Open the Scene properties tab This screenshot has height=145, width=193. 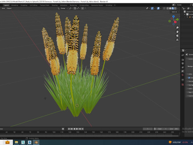pyautogui.click(x=183, y=71)
